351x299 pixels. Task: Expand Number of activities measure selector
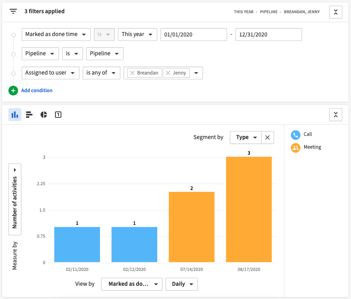[x=15, y=199]
